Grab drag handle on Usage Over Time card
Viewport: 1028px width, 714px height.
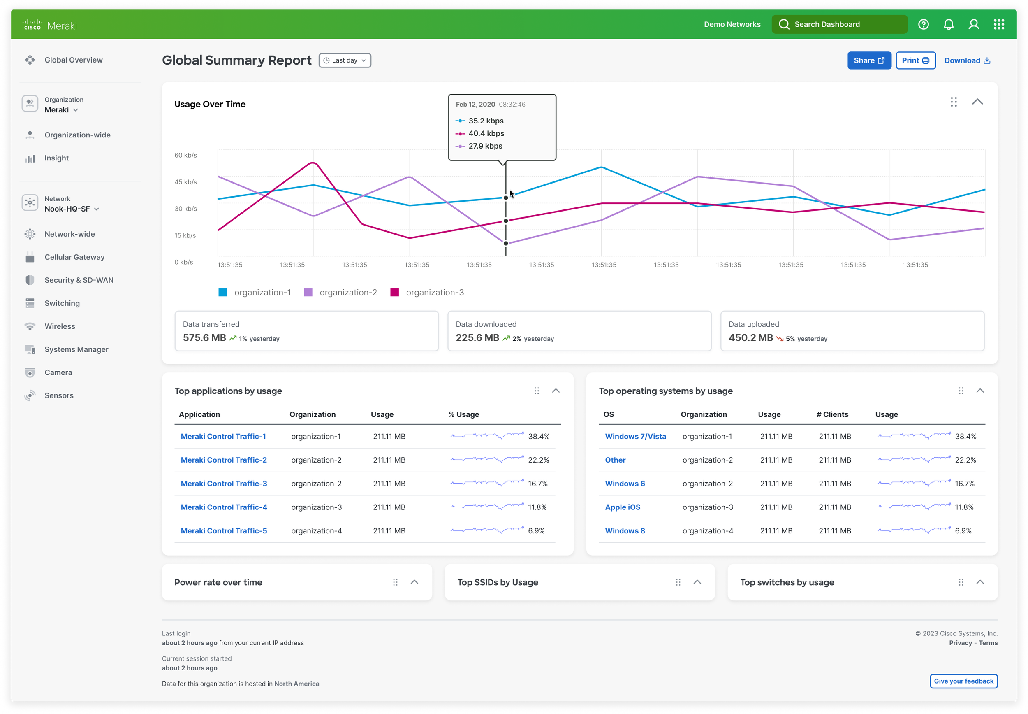pyautogui.click(x=953, y=102)
